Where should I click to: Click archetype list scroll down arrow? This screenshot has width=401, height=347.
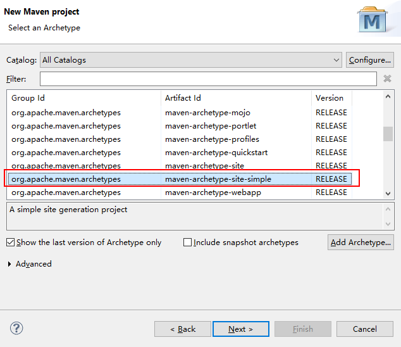click(388, 194)
